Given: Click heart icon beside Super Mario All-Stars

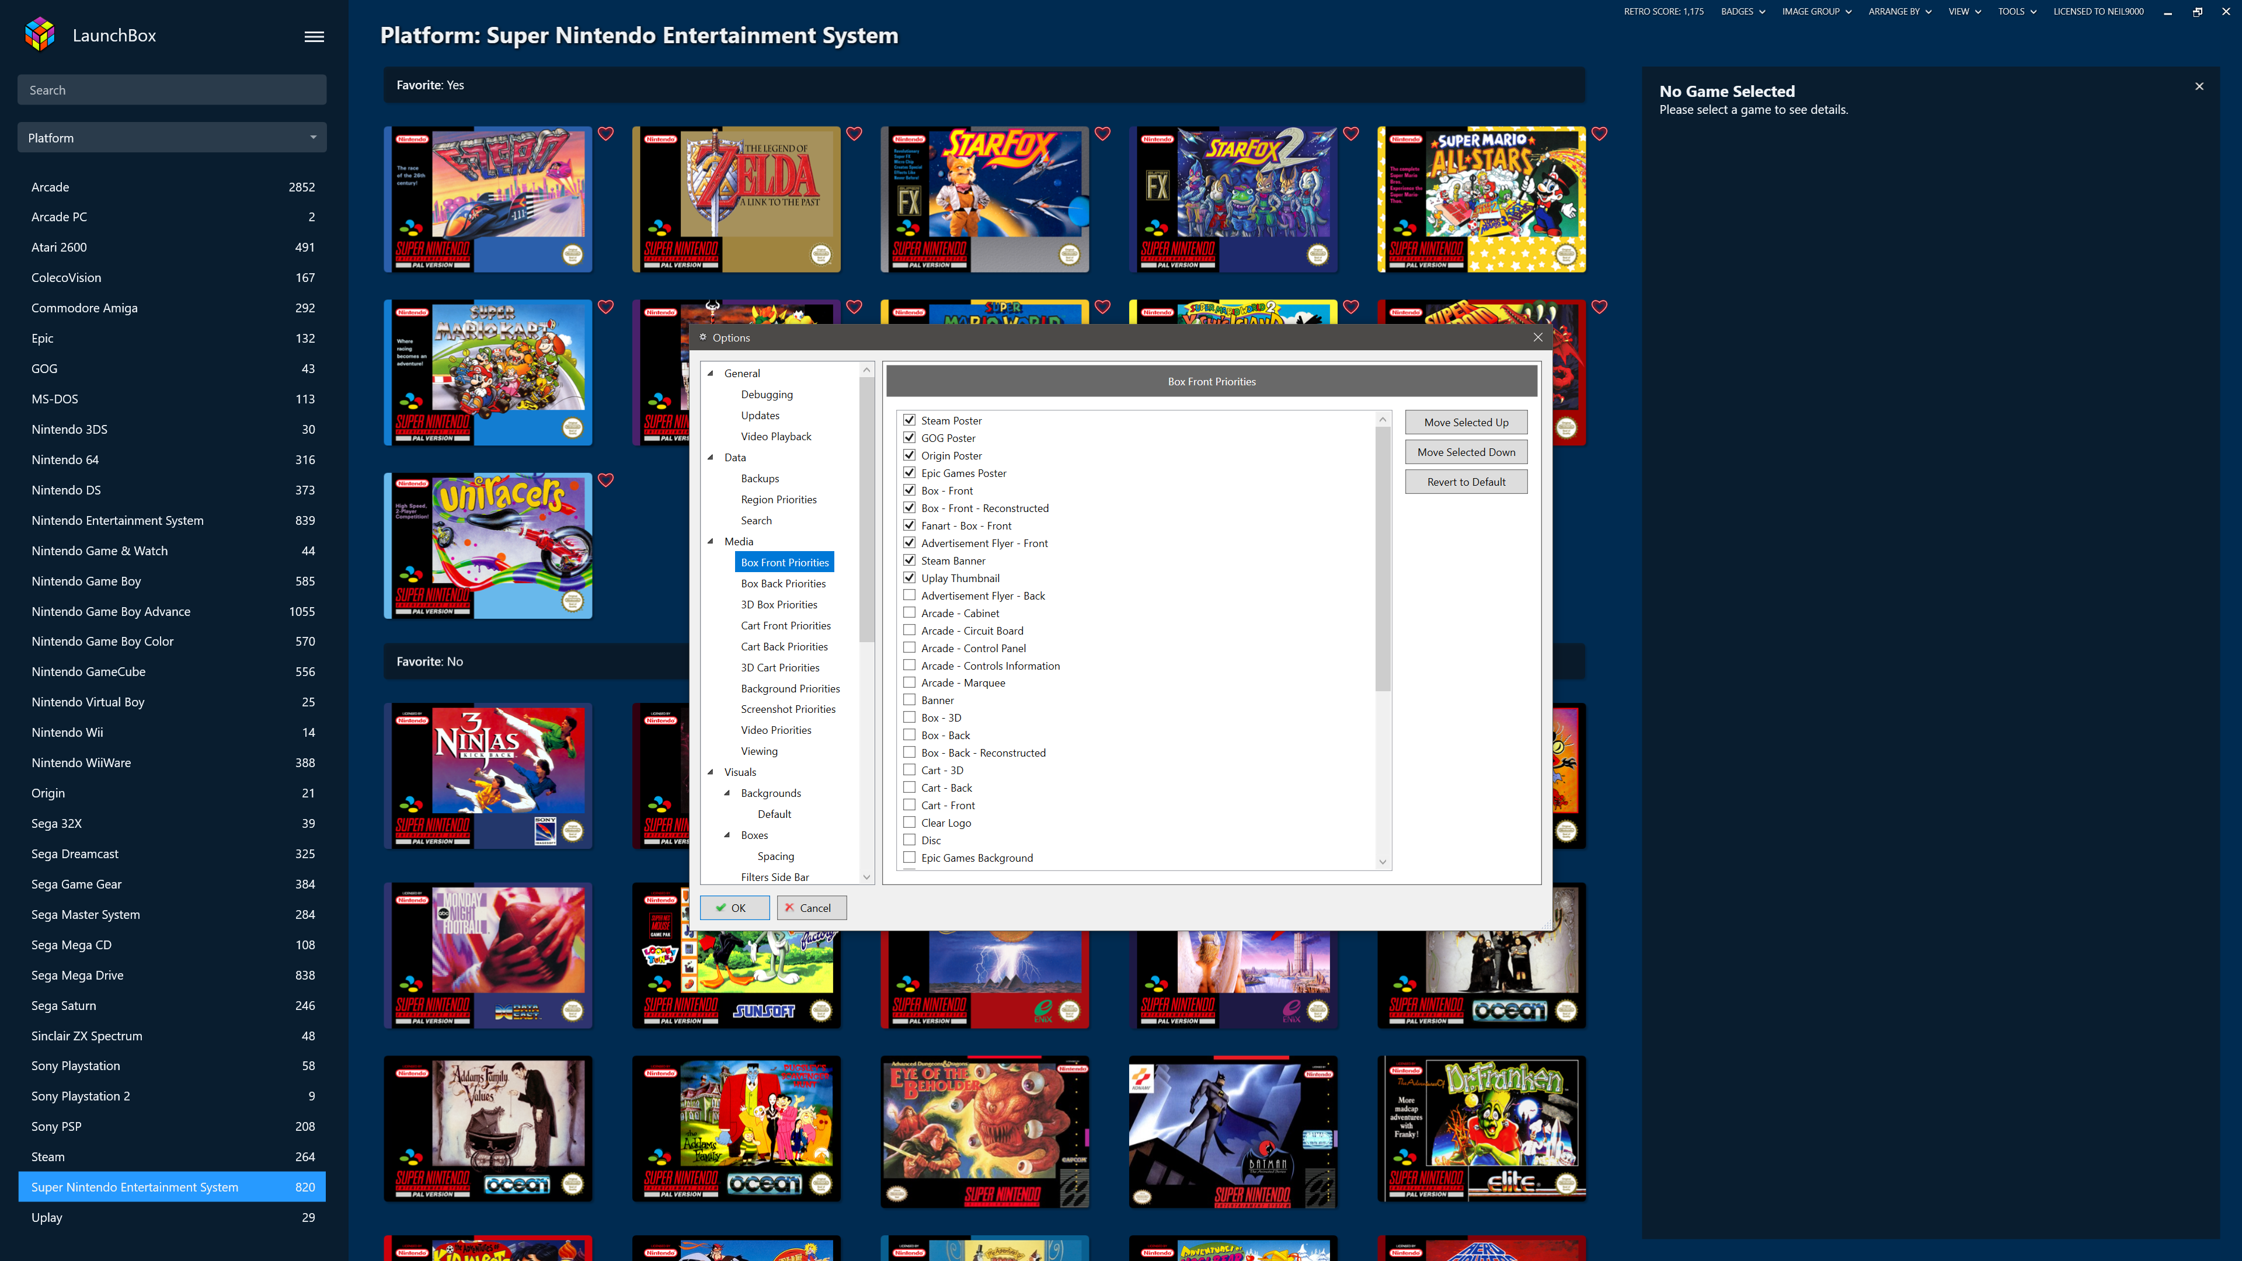Looking at the screenshot, I should coord(1599,133).
